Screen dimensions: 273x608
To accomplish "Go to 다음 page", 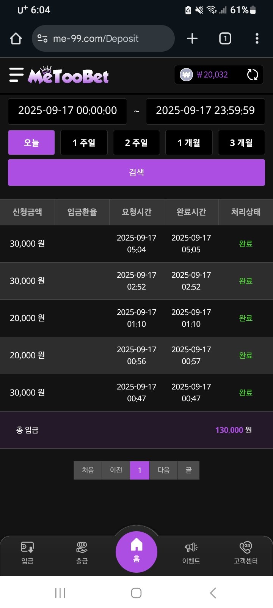I will pyautogui.click(x=163, y=470).
